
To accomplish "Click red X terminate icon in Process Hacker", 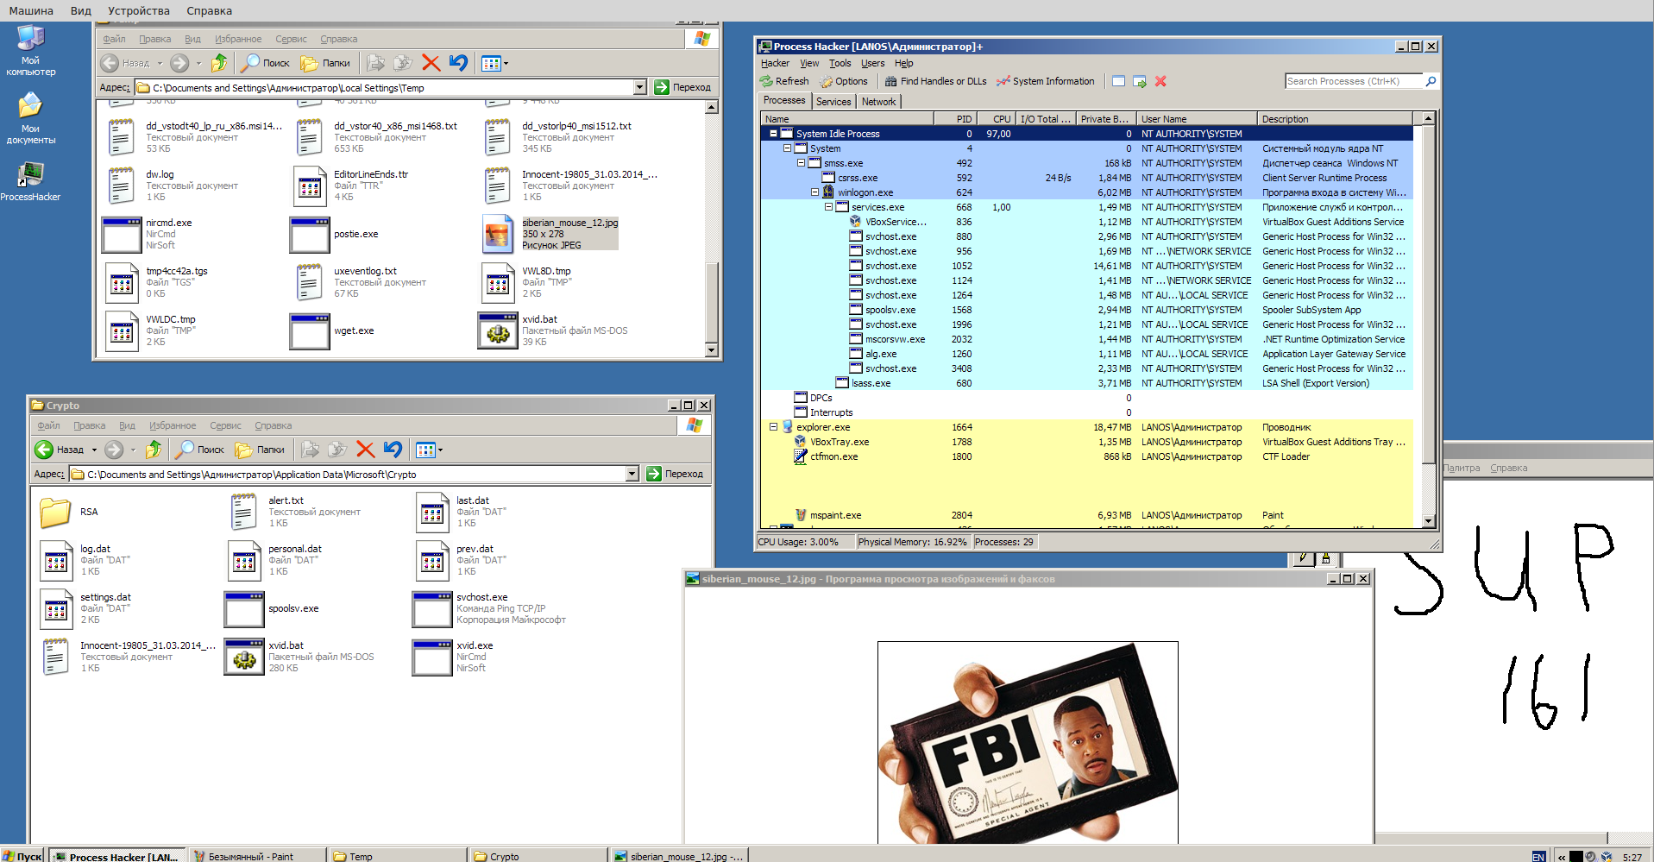I will [1160, 81].
